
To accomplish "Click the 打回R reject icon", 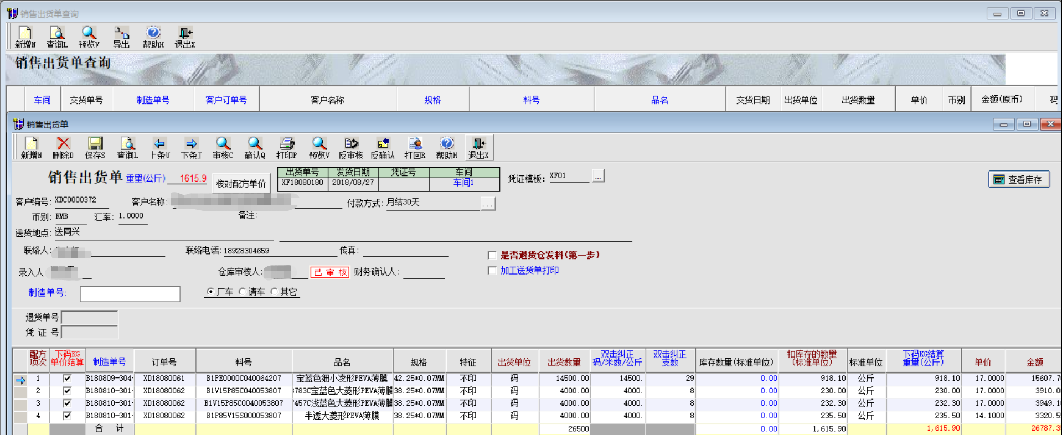I will pyautogui.click(x=415, y=148).
